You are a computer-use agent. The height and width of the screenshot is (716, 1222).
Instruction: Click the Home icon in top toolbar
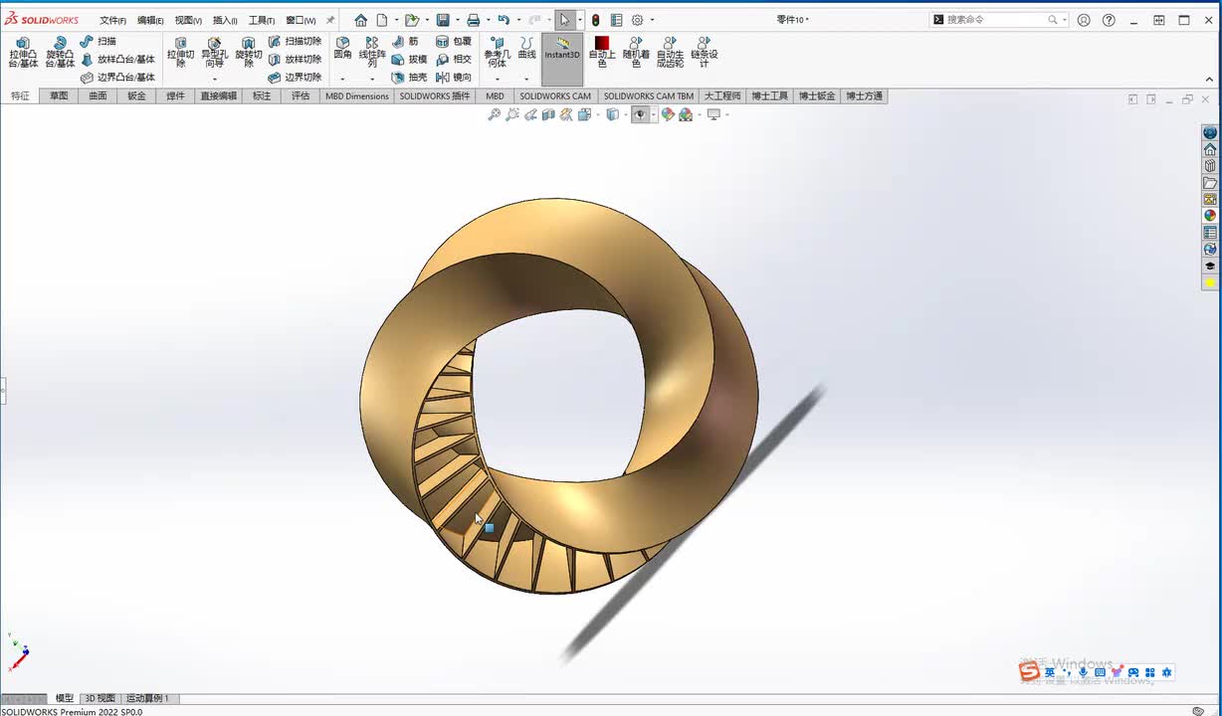point(361,20)
